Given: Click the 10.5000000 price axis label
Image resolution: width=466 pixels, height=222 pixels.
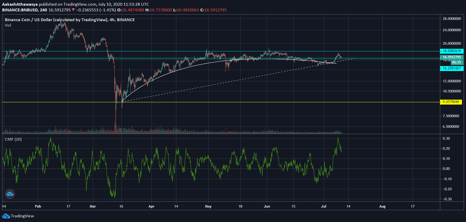Looking at the screenshot, I should click(x=452, y=91).
